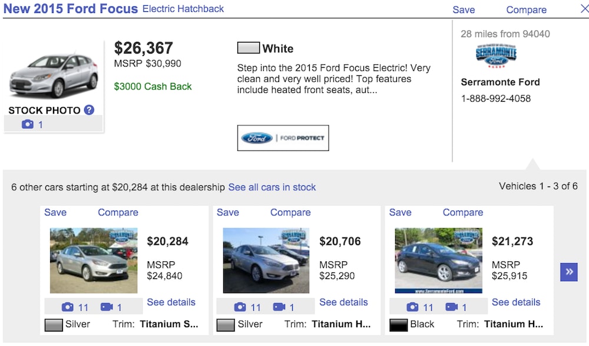See details for the $20,706 car
Screen dimensions: 589x346
pos(344,302)
